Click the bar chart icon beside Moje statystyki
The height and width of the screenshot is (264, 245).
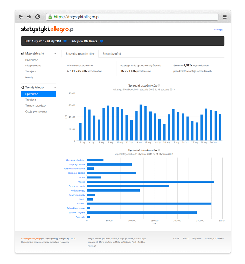tap(23, 53)
